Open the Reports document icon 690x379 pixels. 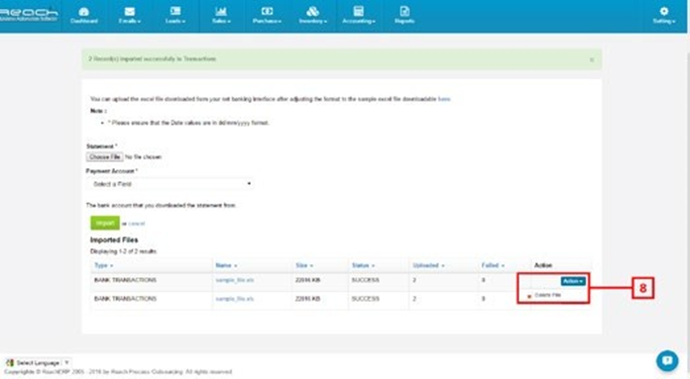pyautogui.click(x=404, y=12)
